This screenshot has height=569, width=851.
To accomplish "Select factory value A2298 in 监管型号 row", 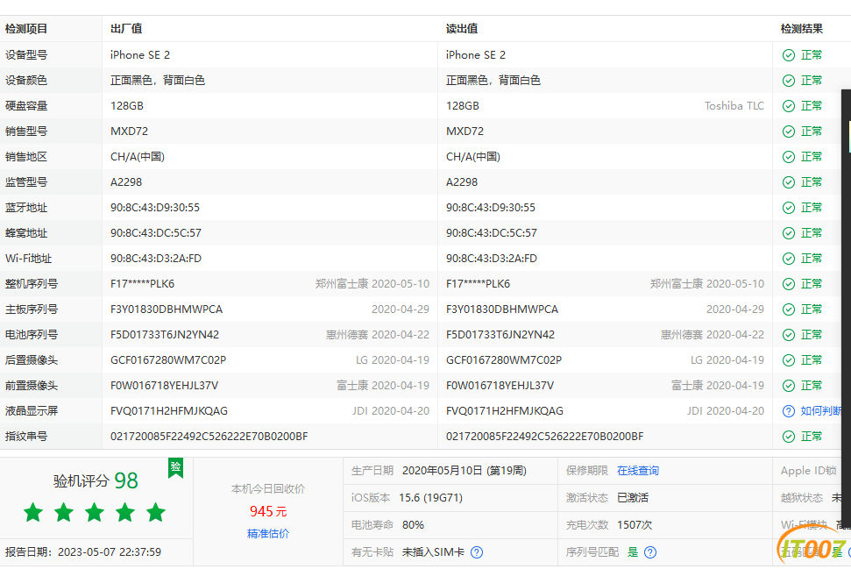I will coord(126,182).
